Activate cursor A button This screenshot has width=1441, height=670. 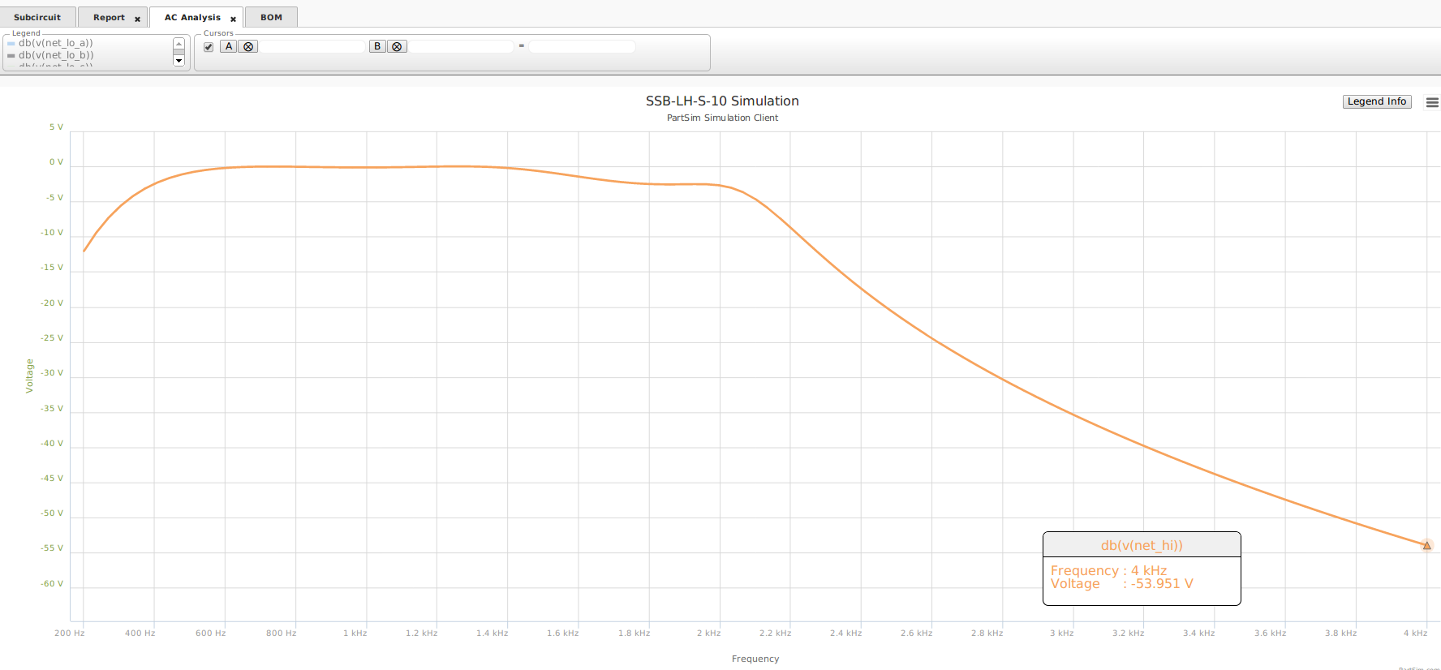pyautogui.click(x=229, y=47)
